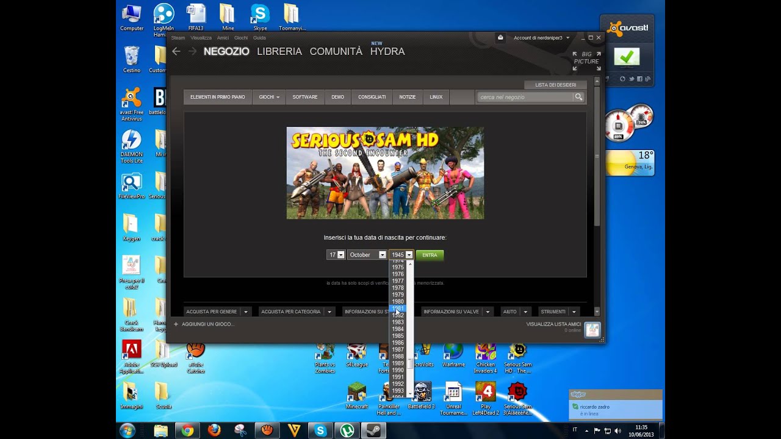This screenshot has height=439, width=781.
Task: Click the search magnifier icon in store
Action: click(578, 97)
